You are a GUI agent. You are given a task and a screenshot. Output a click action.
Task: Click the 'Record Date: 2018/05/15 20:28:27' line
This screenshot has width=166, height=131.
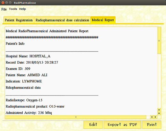[x=32, y=62]
